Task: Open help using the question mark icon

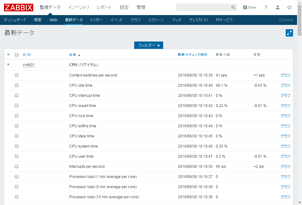Action: click(x=266, y=7)
